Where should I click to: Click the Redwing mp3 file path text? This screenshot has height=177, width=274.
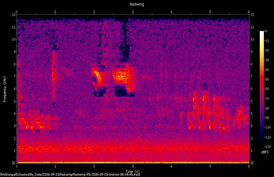coord(70,174)
